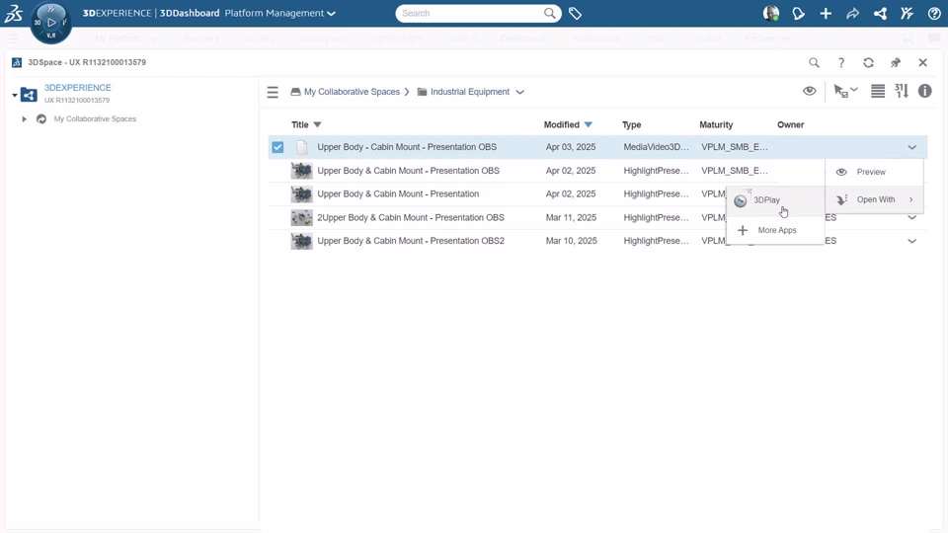Click the share arrow icon in the top bar
Image resolution: width=948 pixels, height=533 pixels.
click(852, 13)
